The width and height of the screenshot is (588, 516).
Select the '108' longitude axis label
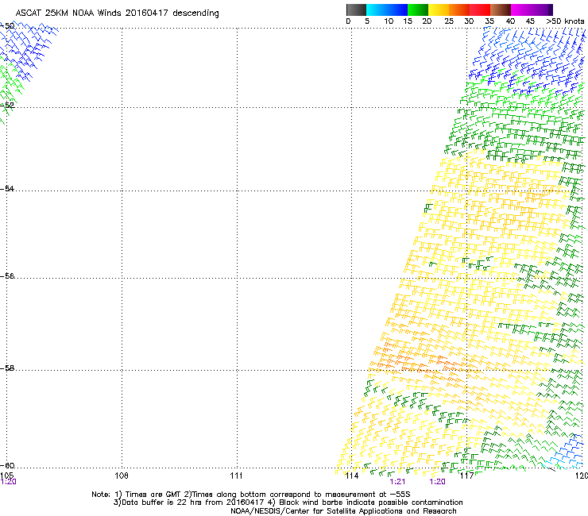pyautogui.click(x=122, y=476)
